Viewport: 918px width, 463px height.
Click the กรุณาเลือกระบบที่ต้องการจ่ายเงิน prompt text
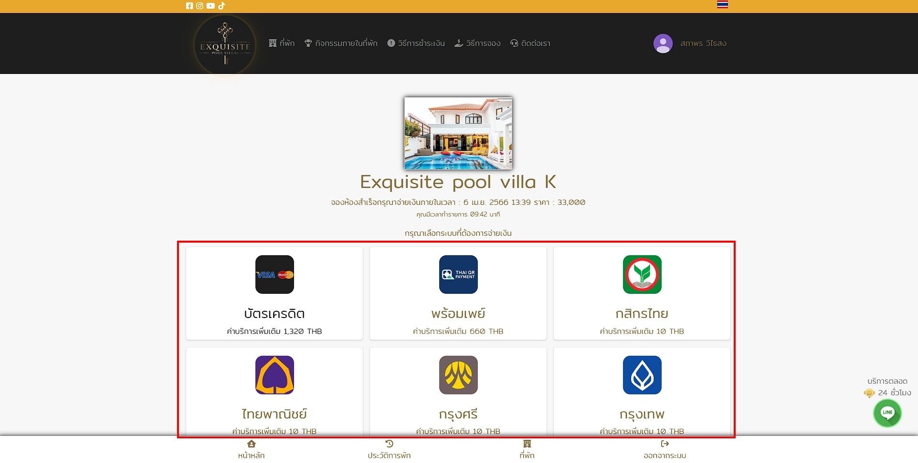[458, 233]
